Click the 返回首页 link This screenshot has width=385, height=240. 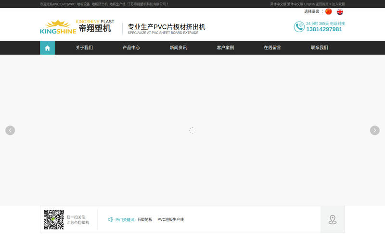(x=322, y=4)
